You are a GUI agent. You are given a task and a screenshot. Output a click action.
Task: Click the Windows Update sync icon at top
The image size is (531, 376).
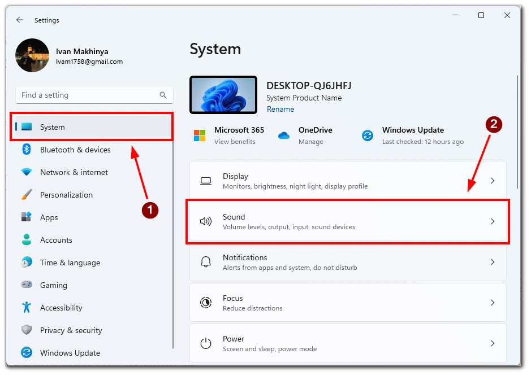click(x=368, y=135)
